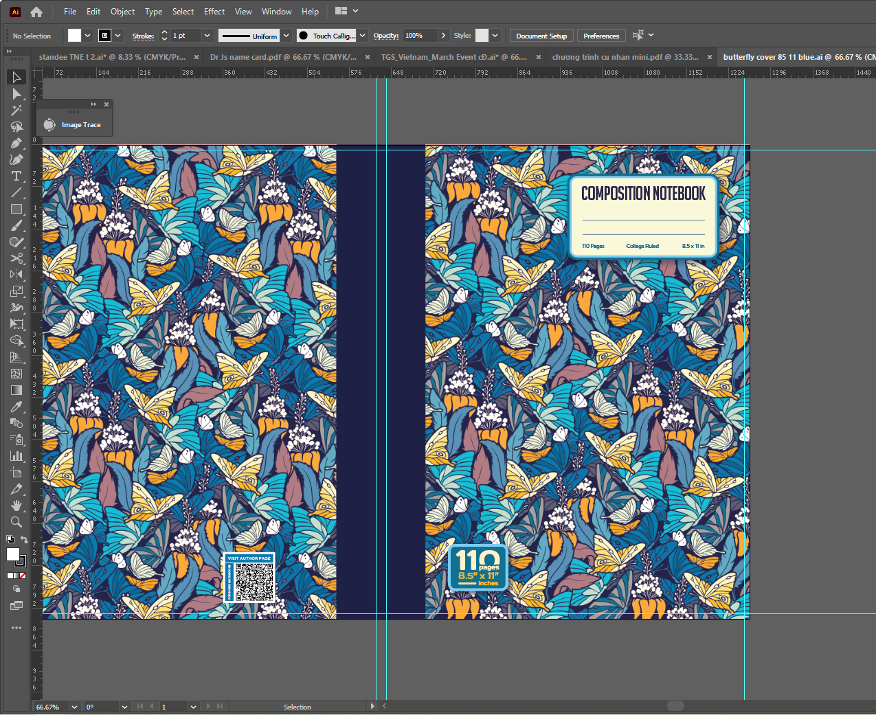Activate the Type tool
This screenshot has width=876, height=715.
click(16, 177)
